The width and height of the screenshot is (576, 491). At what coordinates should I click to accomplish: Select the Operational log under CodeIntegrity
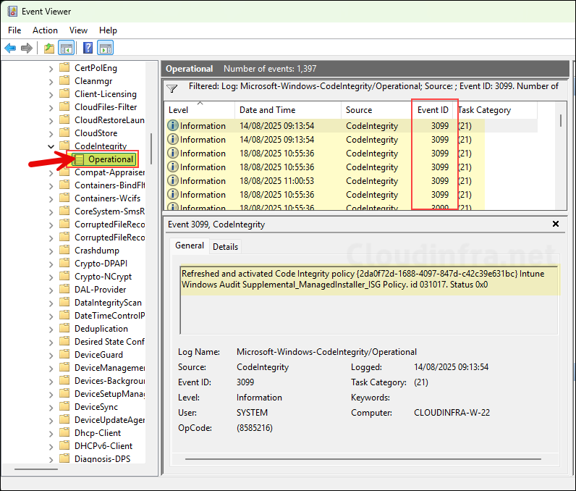pyautogui.click(x=110, y=159)
